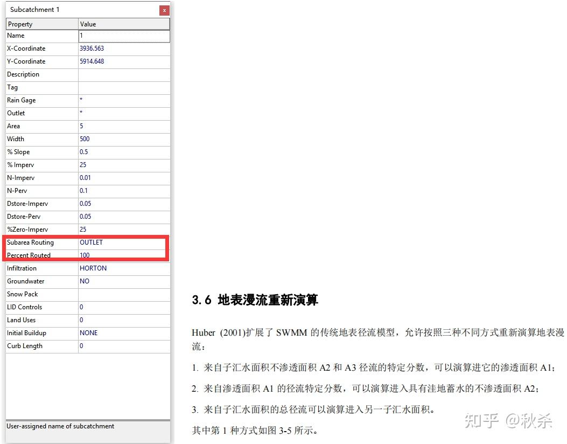This screenshot has width=567, height=444.
Task: Edit the % Imperv value of 25
Action: click(124, 165)
